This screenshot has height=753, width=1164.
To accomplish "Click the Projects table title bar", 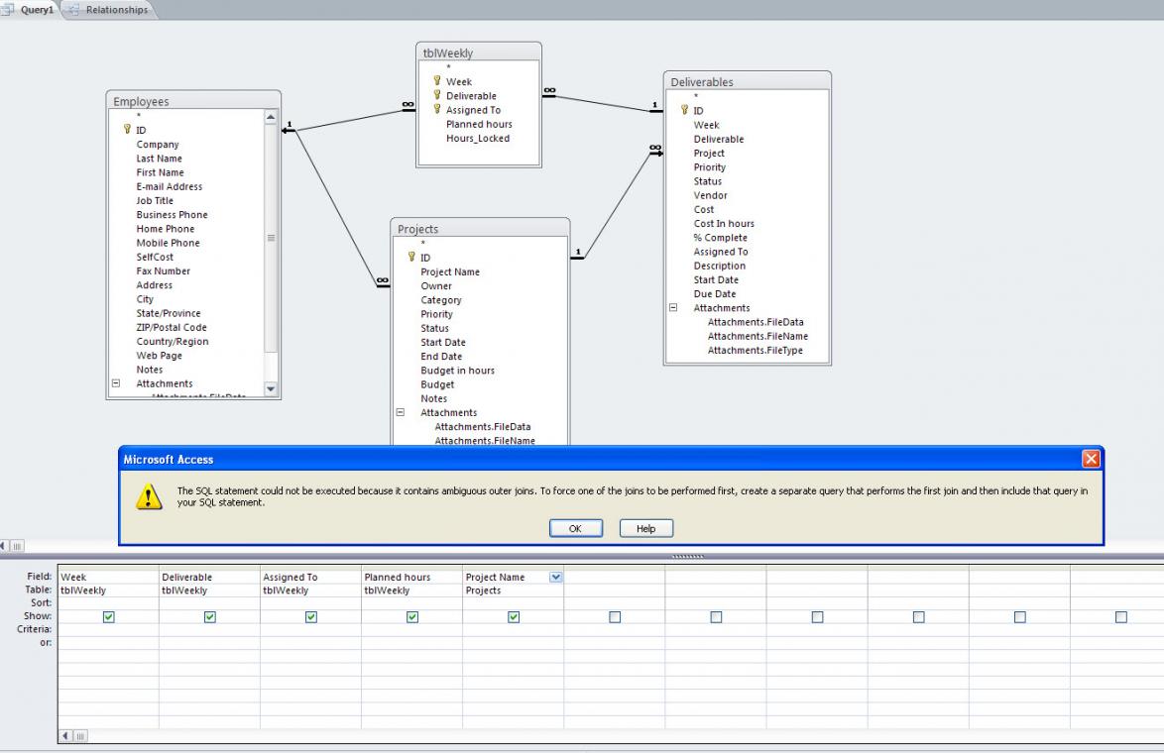I will (x=480, y=229).
